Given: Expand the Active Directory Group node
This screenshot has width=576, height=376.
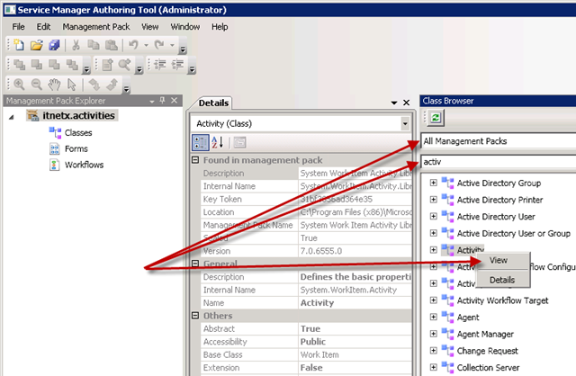Looking at the screenshot, I should click(435, 184).
